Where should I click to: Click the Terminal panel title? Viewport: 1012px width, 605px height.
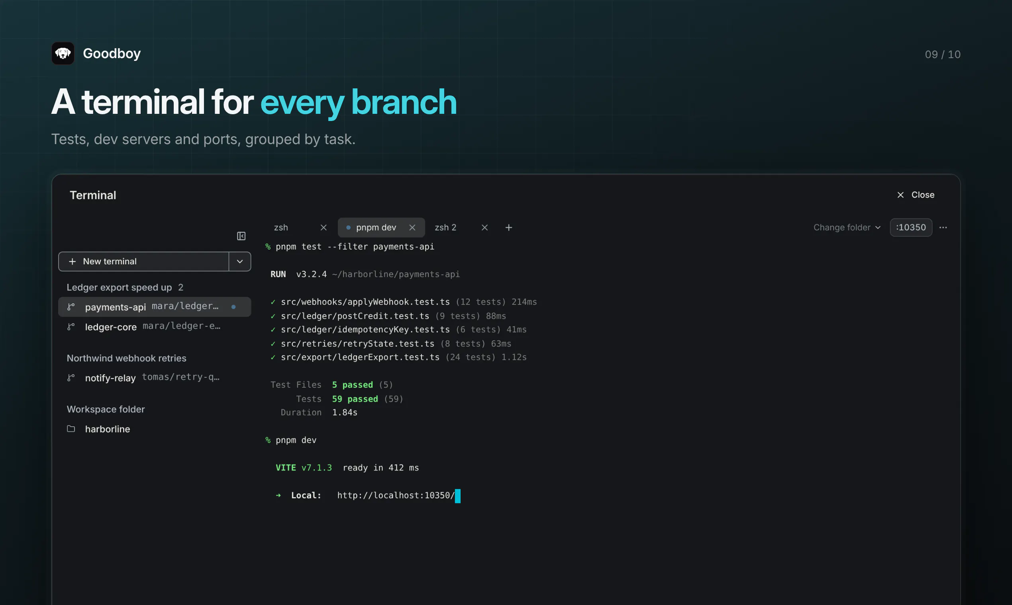(x=93, y=195)
